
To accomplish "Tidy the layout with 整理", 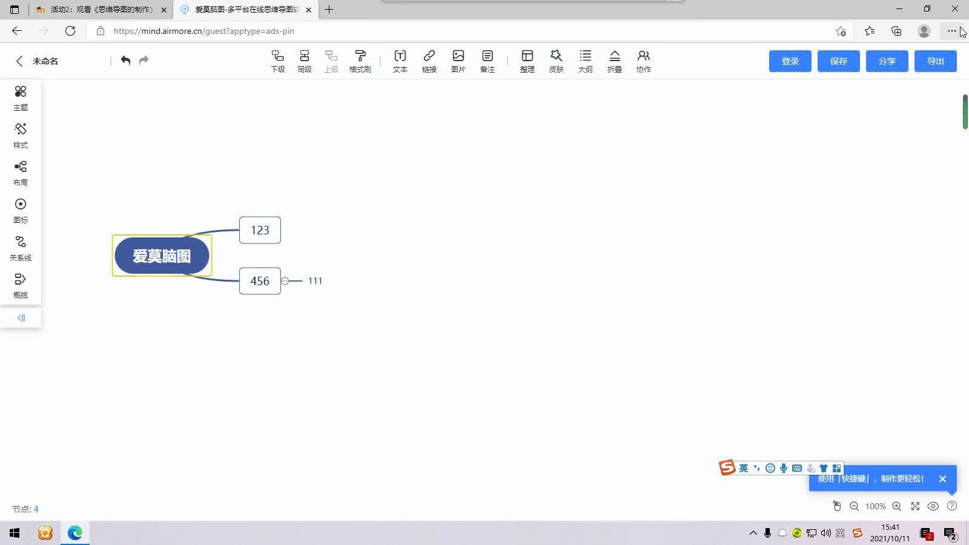I will point(527,61).
